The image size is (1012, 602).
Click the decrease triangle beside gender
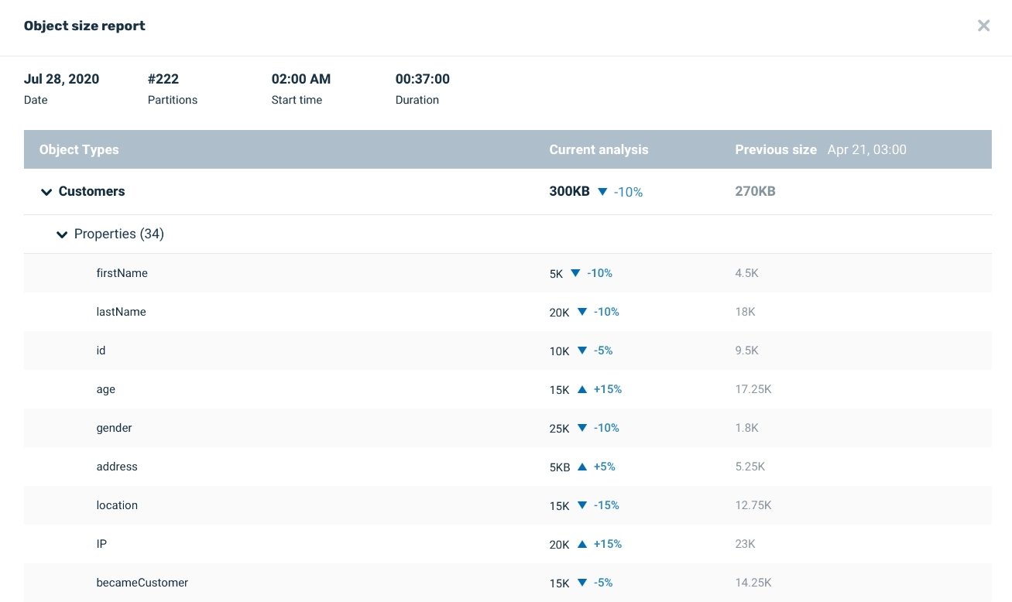[x=581, y=428]
